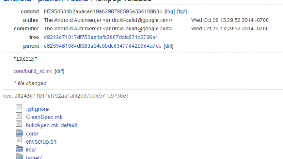
Task: View the [diff] next to the parent hash
Action: coord(168,46)
